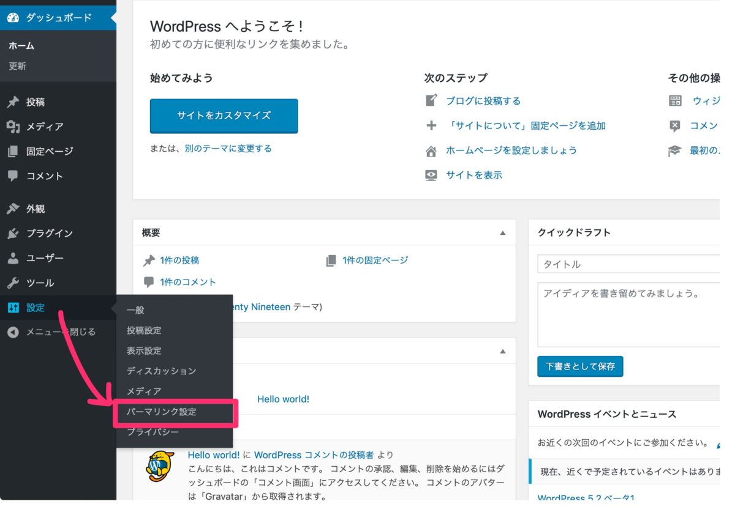Click the speech bubble icon beside コメント
Viewport: 735px width, 515px height.
click(13, 176)
